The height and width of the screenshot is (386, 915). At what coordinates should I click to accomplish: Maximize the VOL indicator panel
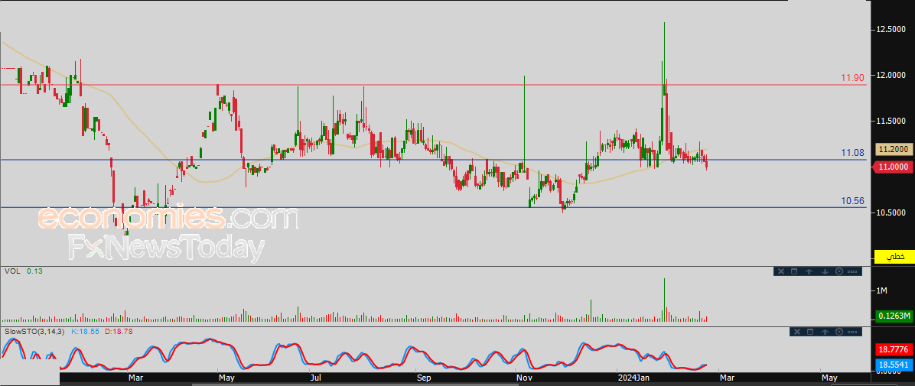click(794, 271)
